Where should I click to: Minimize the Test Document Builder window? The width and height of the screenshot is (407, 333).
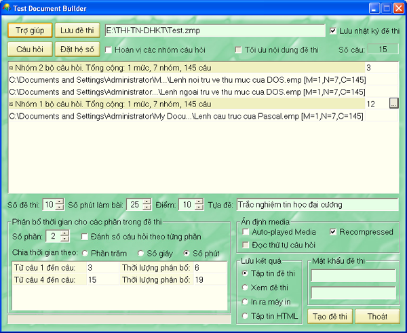click(374, 8)
